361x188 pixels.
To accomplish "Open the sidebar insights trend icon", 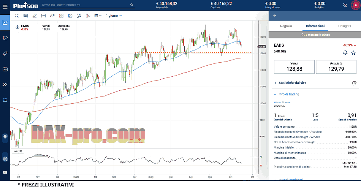I will tap(5, 84).
